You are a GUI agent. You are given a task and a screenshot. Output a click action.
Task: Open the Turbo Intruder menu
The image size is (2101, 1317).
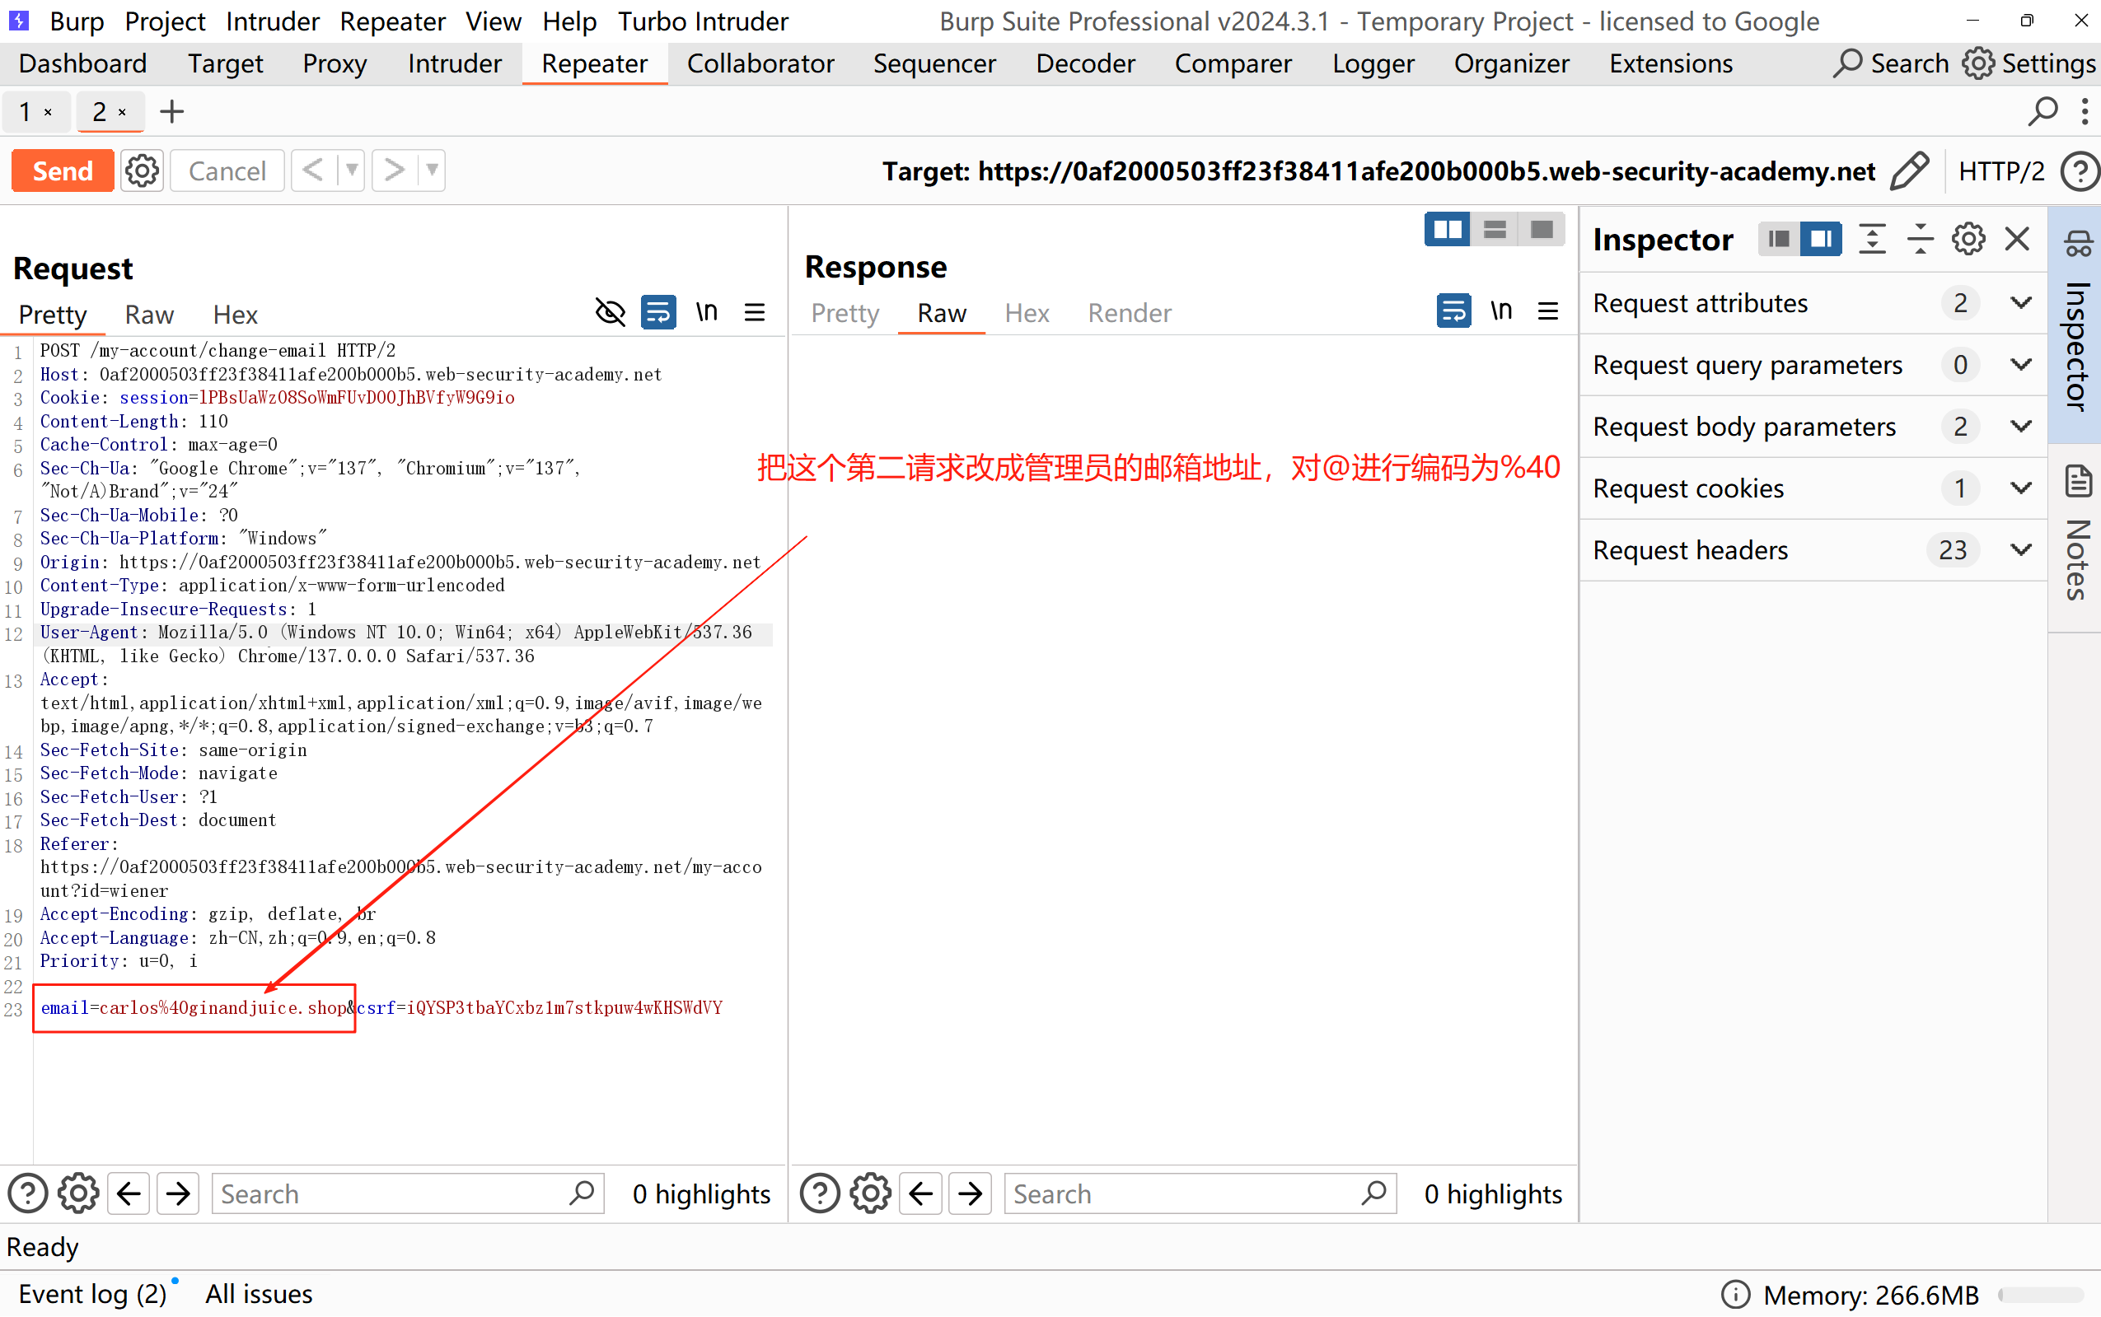point(703,21)
